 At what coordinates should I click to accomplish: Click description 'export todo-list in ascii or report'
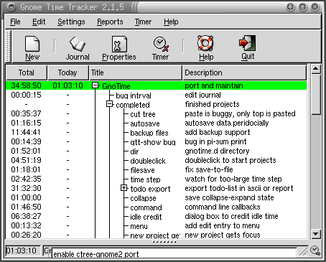[239, 188]
